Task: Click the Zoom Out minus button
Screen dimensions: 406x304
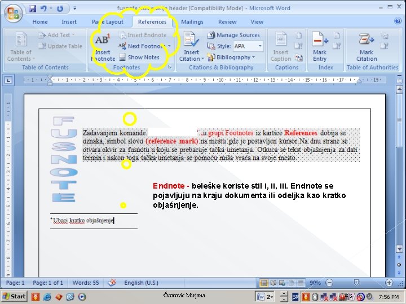Action: coord(329,283)
